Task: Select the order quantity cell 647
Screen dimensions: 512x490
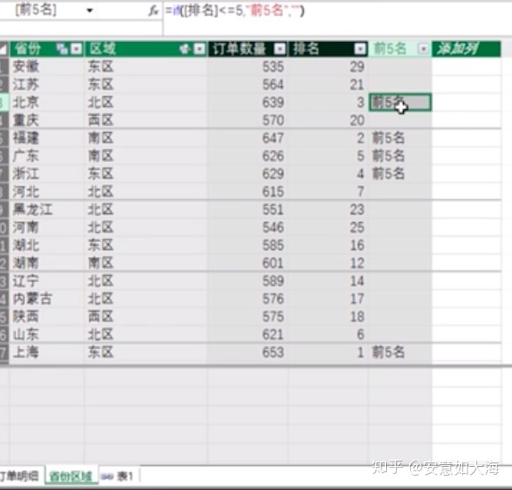Action: coord(248,138)
